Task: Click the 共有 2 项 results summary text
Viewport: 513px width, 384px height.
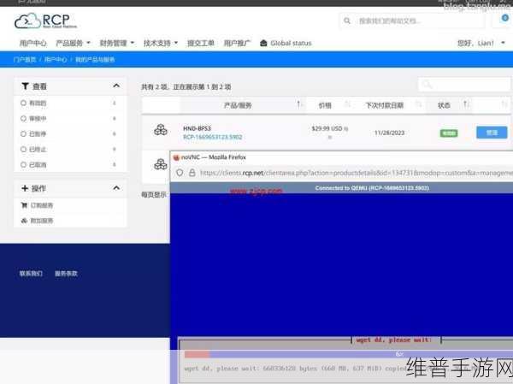Action: tap(186, 86)
